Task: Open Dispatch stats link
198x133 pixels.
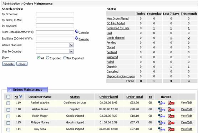Action: (x=112, y=67)
